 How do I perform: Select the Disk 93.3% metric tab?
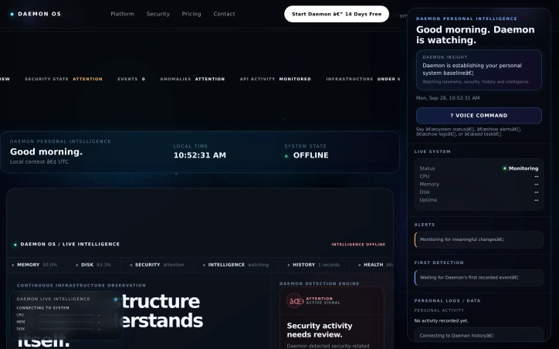tap(93, 265)
